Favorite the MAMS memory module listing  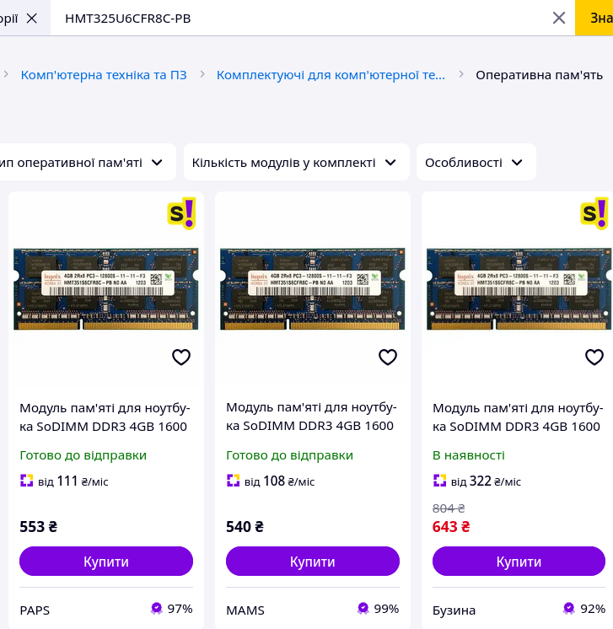tap(388, 358)
